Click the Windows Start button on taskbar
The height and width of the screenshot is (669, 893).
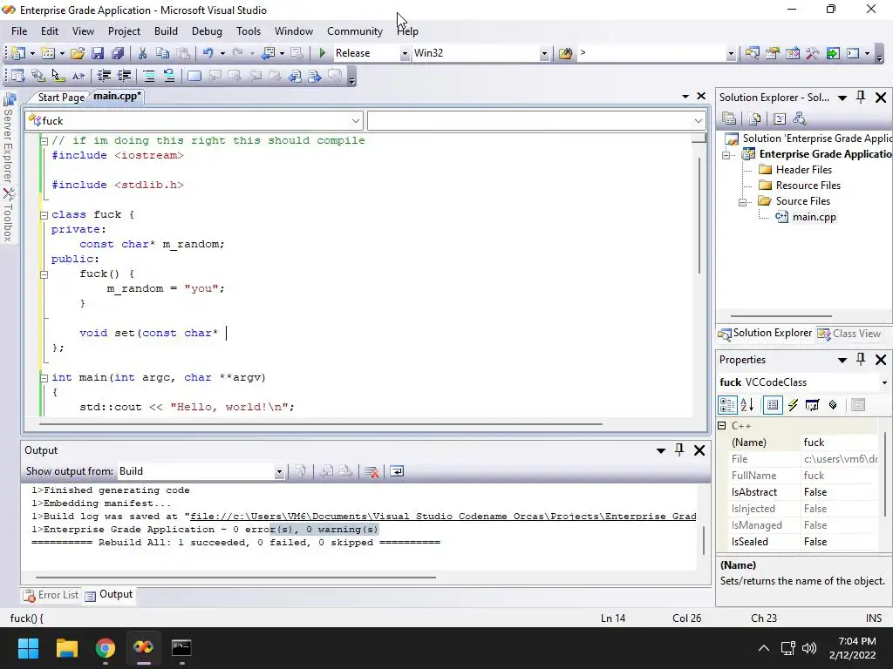pos(28,648)
